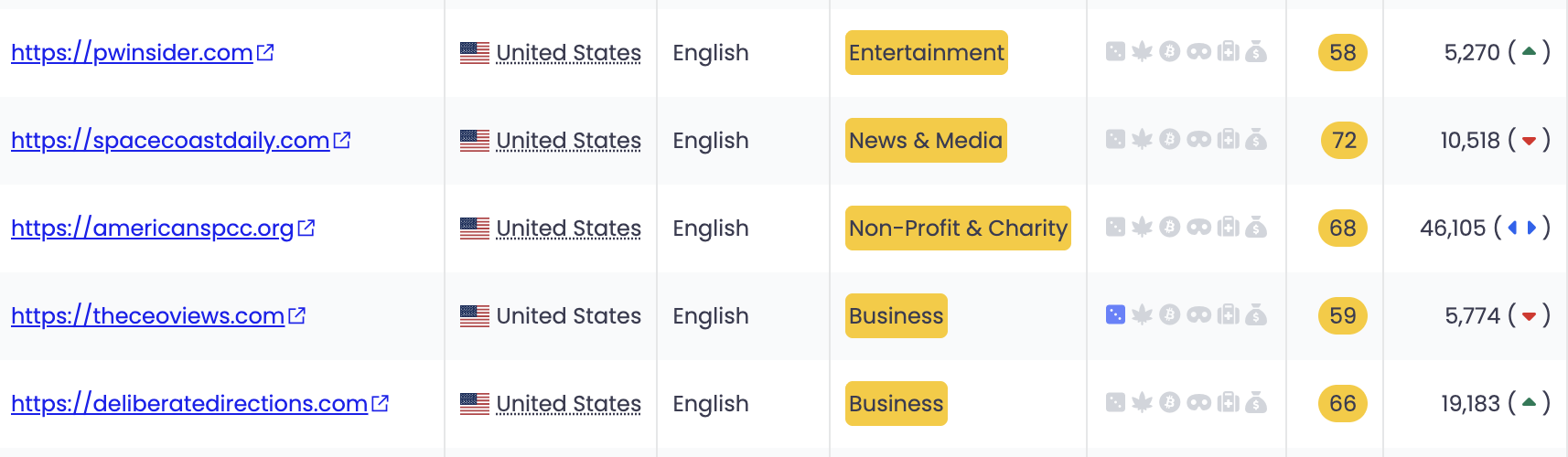1568x457 pixels.
Task: Click the medical kit icon in deliberatedirections.com row
Action: 1229,403
